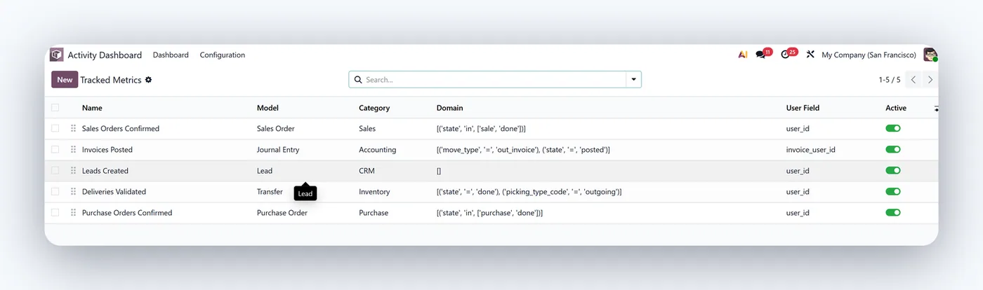Grab the drag handle for Sales Orders Confirmed
This screenshot has height=290, width=983.
73,129
